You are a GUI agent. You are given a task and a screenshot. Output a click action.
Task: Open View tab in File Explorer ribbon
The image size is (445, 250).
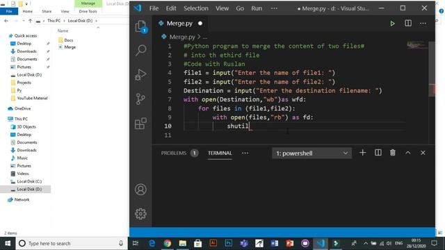[65, 11]
